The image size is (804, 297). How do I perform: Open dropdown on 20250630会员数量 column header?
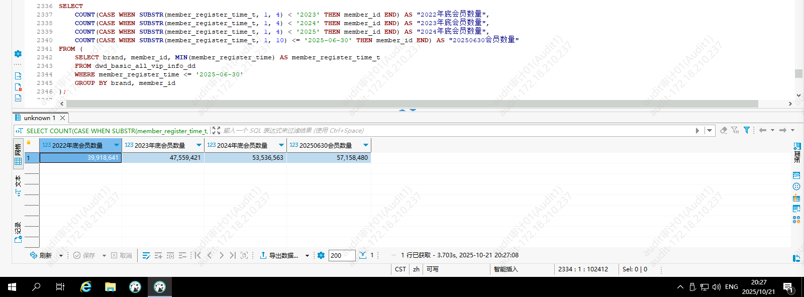click(x=366, y=145)
